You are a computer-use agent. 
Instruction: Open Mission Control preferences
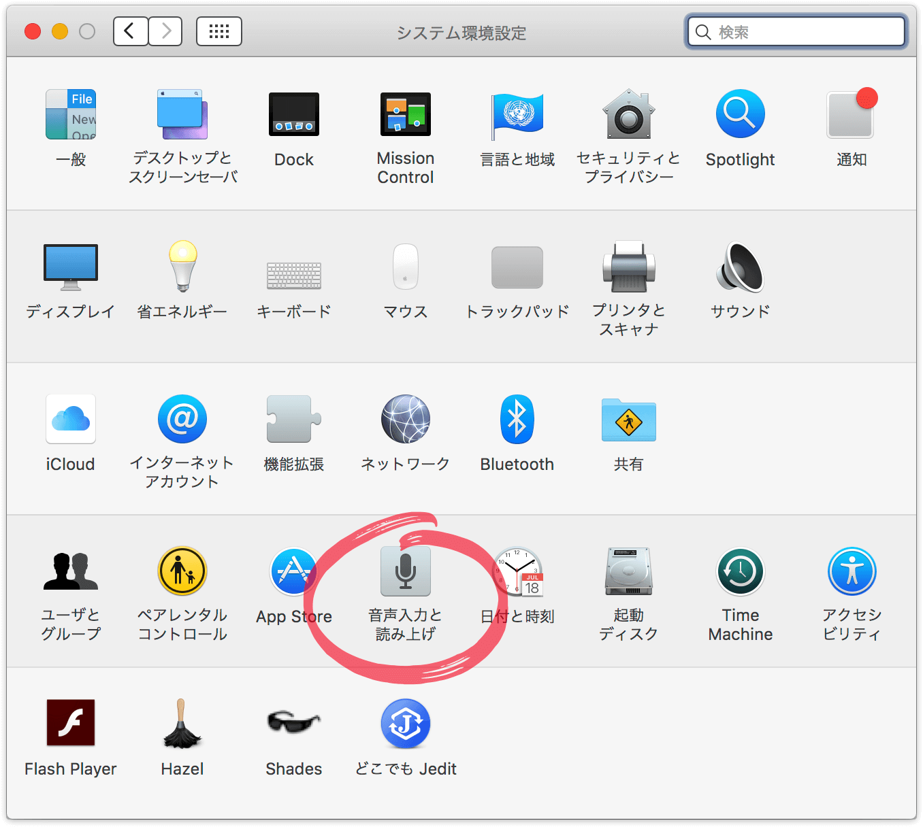[406, 114]
